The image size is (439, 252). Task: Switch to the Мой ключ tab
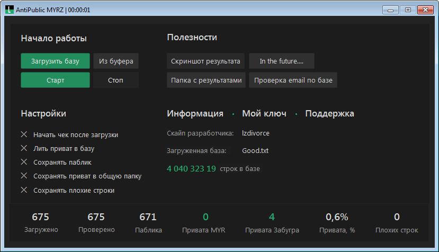pyautogui.click(x=264, y=114)
